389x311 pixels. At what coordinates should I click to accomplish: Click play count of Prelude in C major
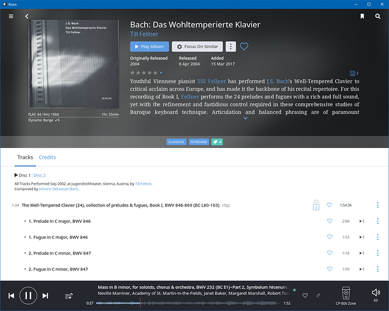point(362,221)
